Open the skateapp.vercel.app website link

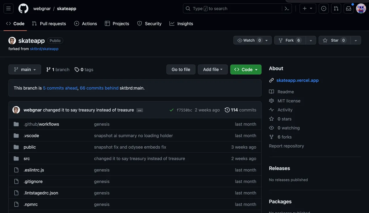click(x=298, y=81)
